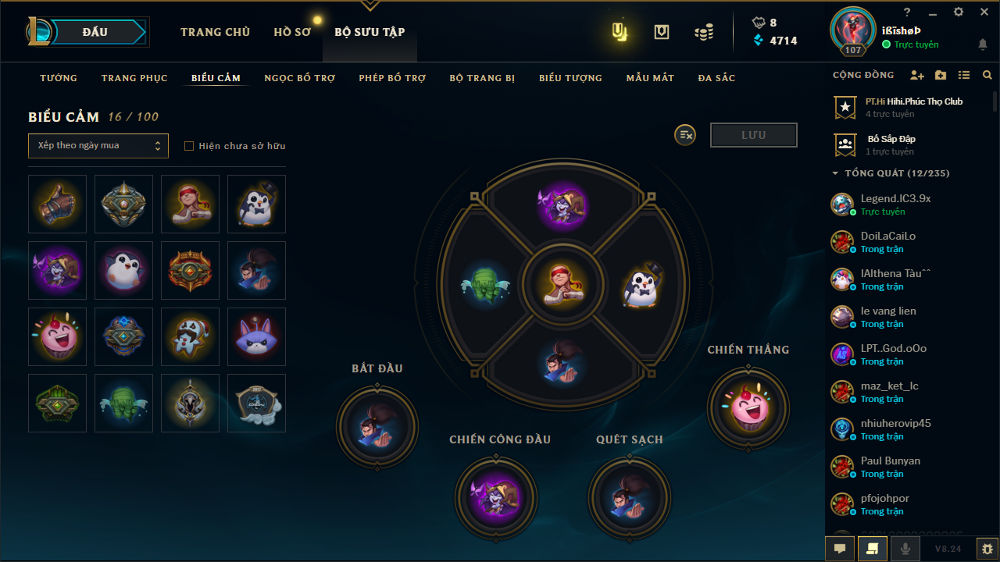Clear all emotes with reset icon
The width and height of the screenshot is (1000, 562).
[685, 135]
